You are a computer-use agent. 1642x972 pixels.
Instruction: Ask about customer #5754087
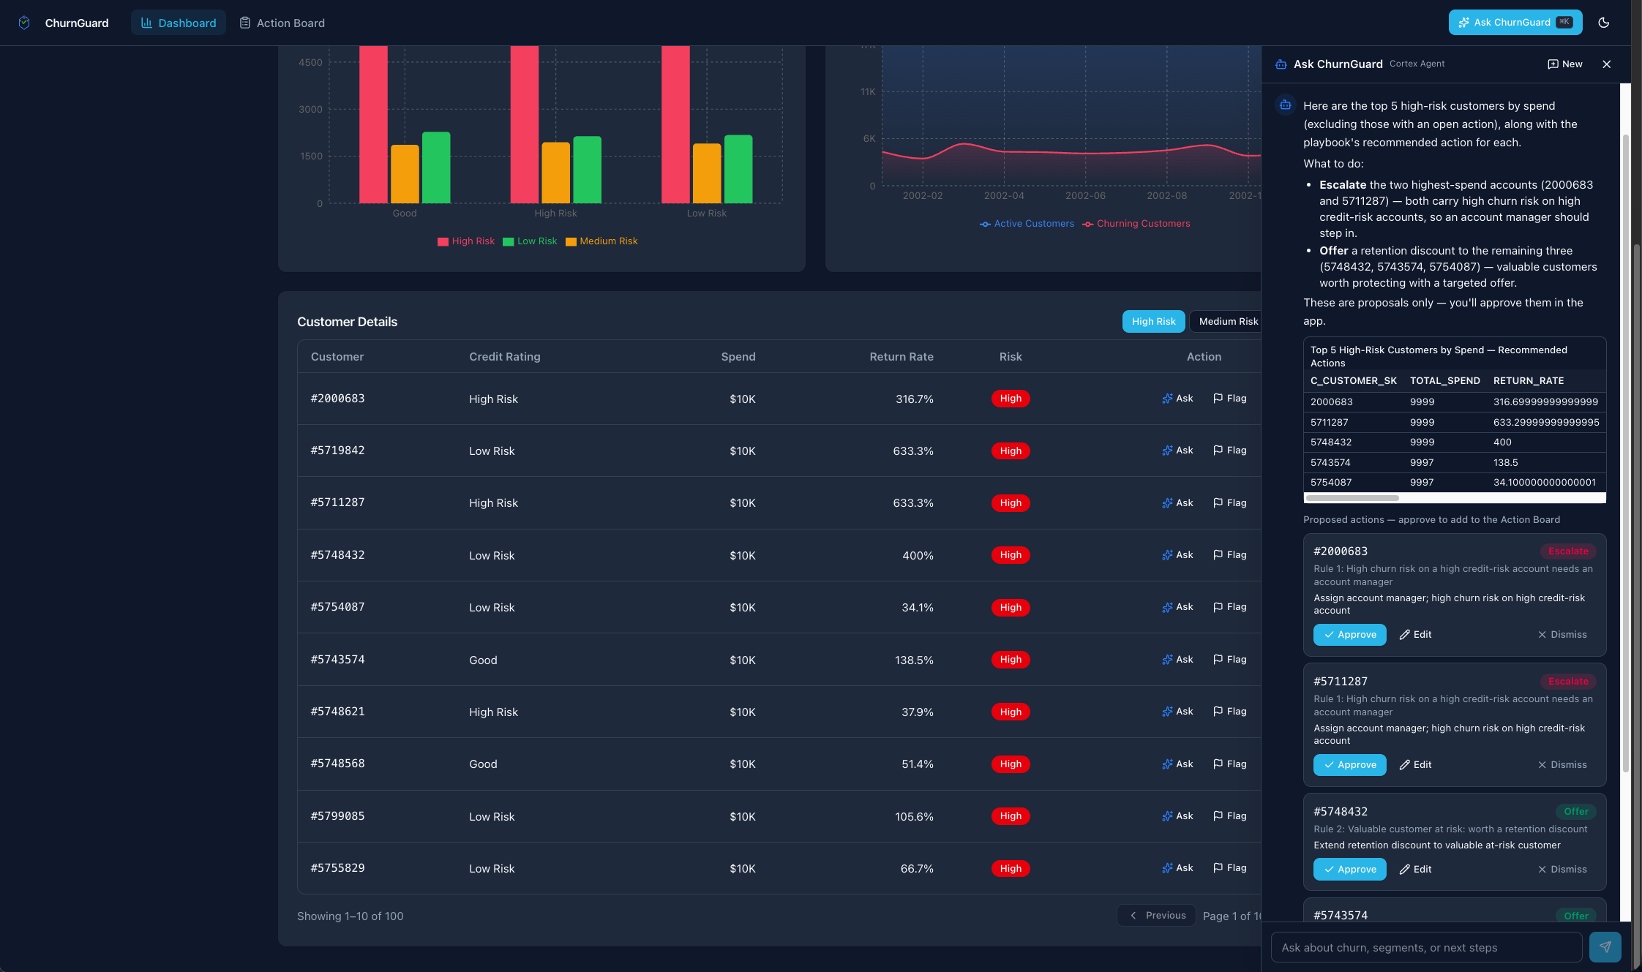[1177, 607]
